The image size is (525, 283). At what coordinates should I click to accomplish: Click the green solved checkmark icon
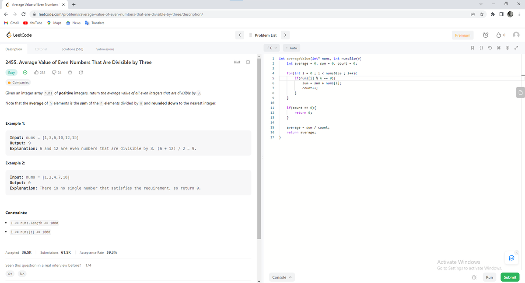25,73
